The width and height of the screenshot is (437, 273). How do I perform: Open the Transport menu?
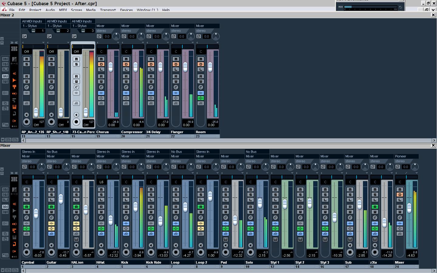click(108, 10)
